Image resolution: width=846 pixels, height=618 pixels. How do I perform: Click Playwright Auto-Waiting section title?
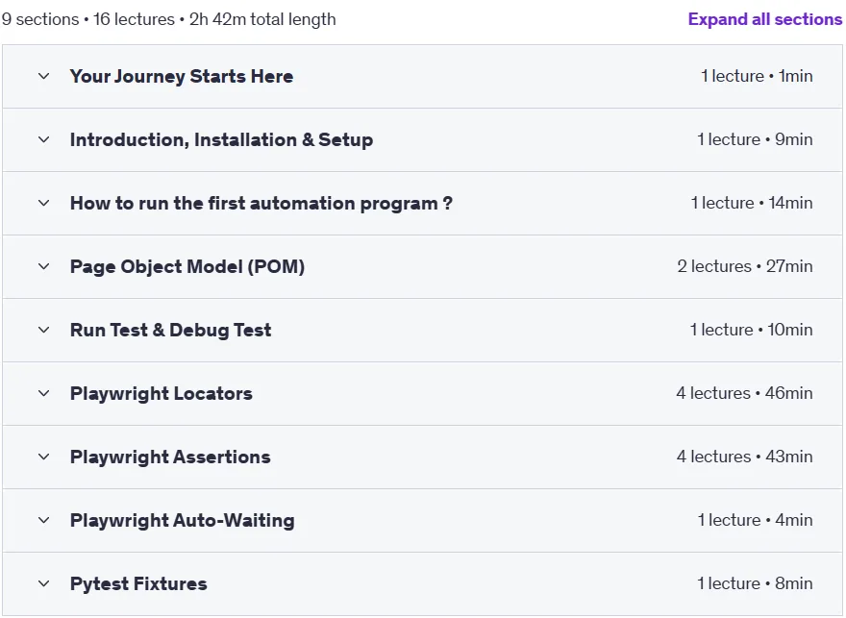click(182, 520)
